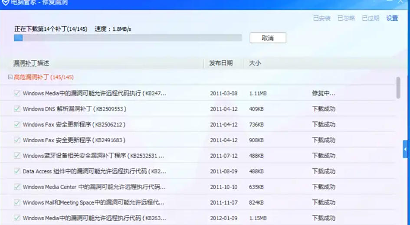Open the blue side panel arrow
Screen dimensions: 410x225
(405, 149)
